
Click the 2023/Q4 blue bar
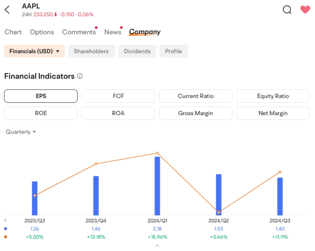click(x=96, y=195)
